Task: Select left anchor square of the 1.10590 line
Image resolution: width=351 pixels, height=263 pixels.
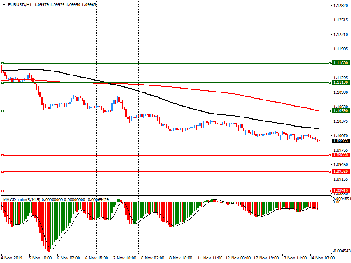Action: [2, 111]
